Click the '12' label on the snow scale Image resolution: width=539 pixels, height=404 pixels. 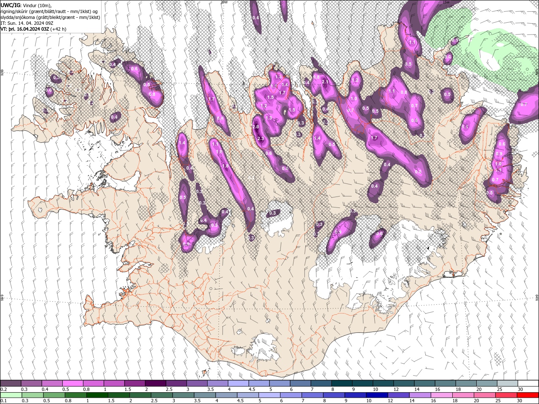point(395,389)
